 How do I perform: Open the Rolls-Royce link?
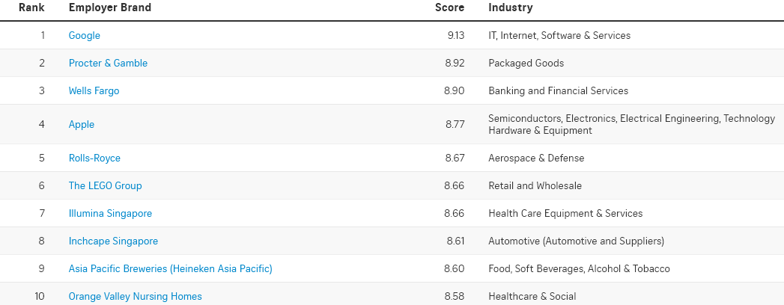coord(94,158)
